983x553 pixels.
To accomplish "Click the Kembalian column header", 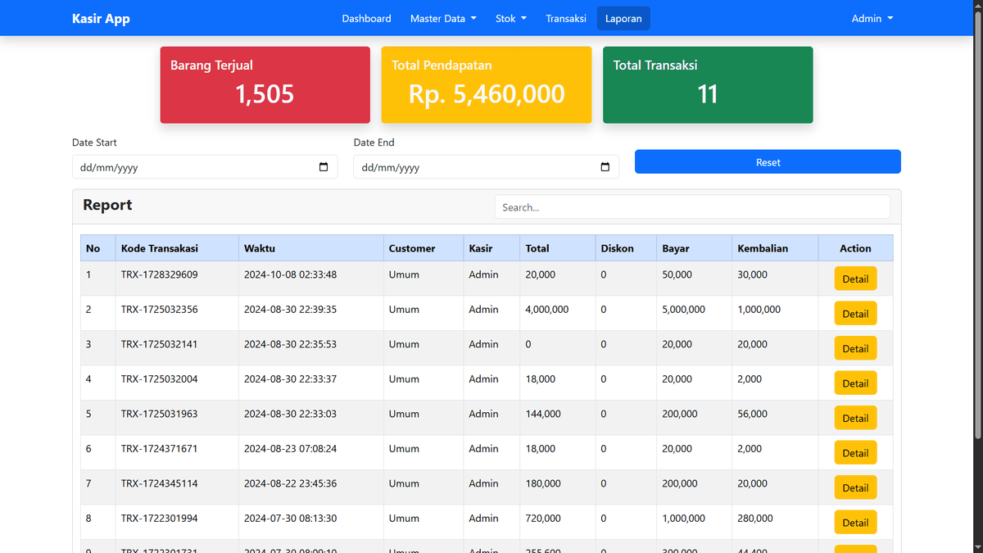I will coord(775,248).
